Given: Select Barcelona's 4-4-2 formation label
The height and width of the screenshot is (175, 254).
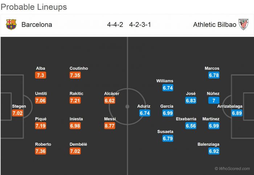Looking at the screenshot, I should pos(115,25).
